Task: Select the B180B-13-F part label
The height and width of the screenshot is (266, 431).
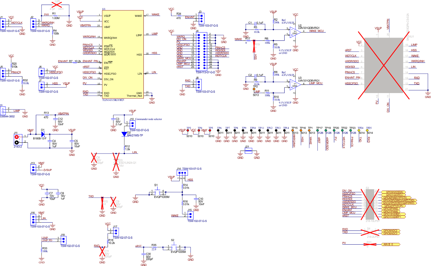Action: pos(40,139)
